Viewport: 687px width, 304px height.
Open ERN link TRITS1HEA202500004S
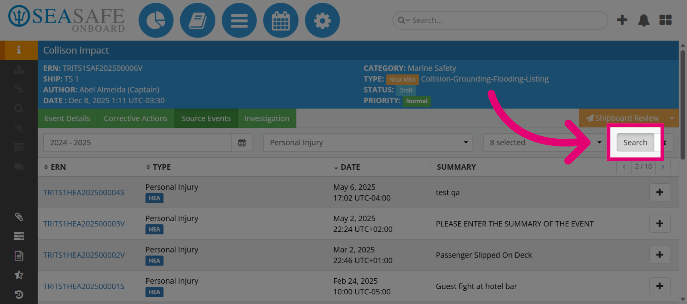click(84, 193)
